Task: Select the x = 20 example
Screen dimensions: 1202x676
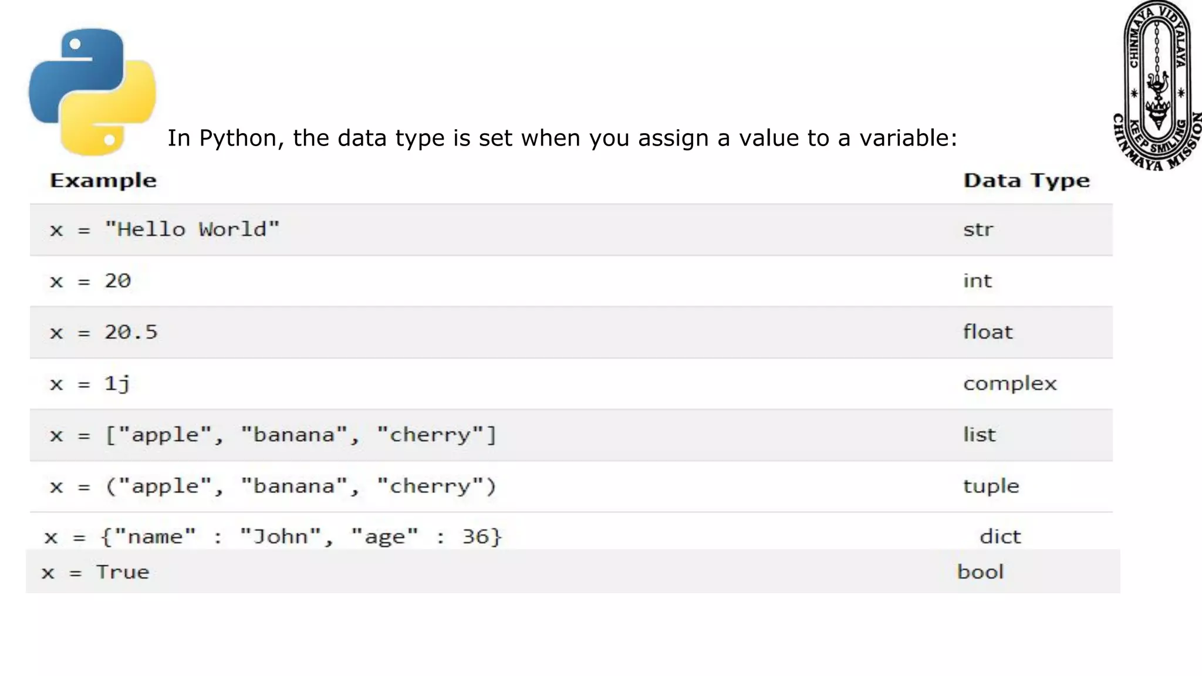Action: coord(90,281)
